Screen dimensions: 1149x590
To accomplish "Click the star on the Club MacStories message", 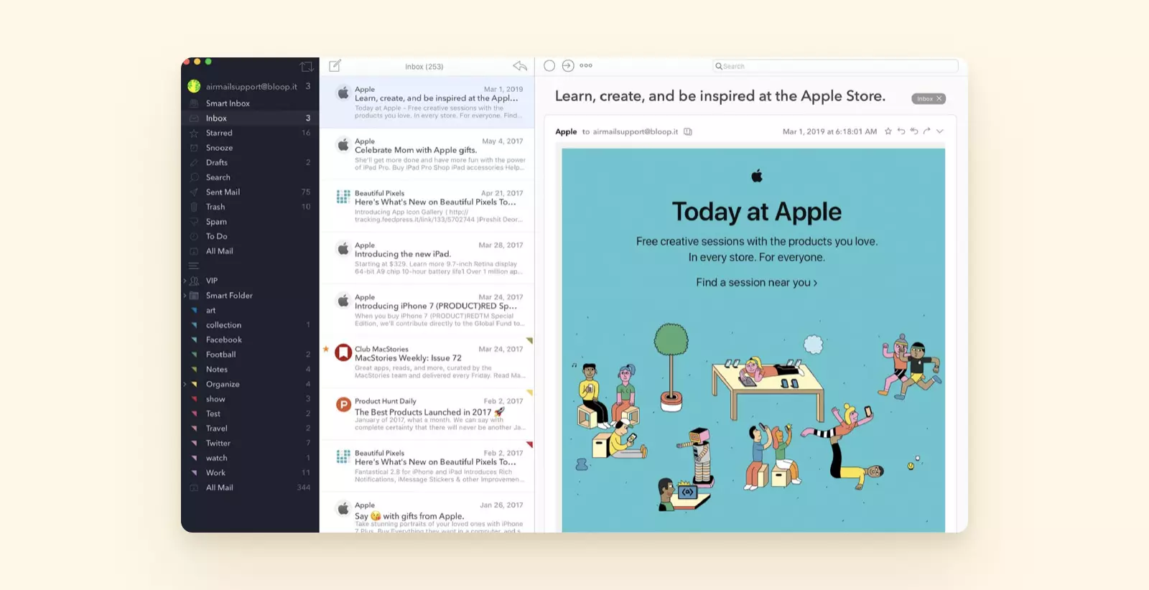I will [x=326, y=349].
